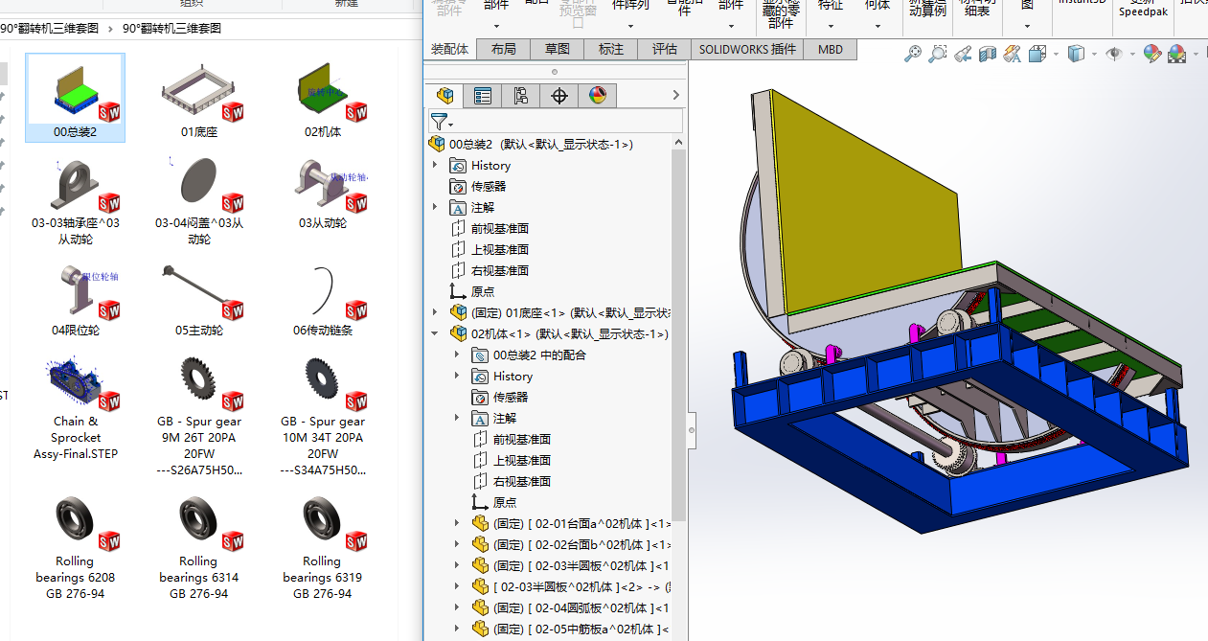Click the Zoom to Fit icon
This screenshot has height=641, width=1208.
click(913, 55)
